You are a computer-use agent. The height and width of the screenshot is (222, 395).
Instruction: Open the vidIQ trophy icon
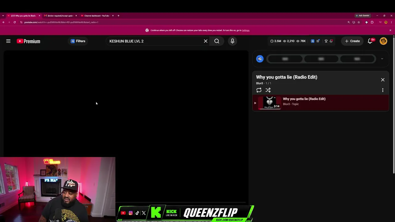click(326, 41)
